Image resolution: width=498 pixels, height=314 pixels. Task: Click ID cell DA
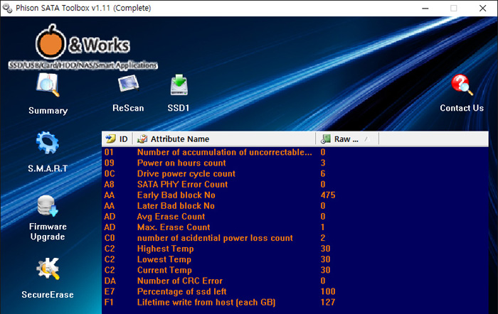110,281
